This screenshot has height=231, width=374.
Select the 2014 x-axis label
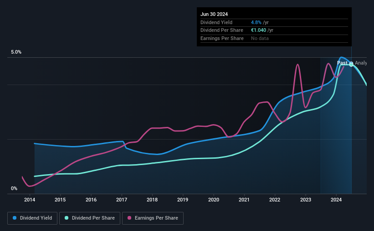pyautogui.click(x=30, y=200)
